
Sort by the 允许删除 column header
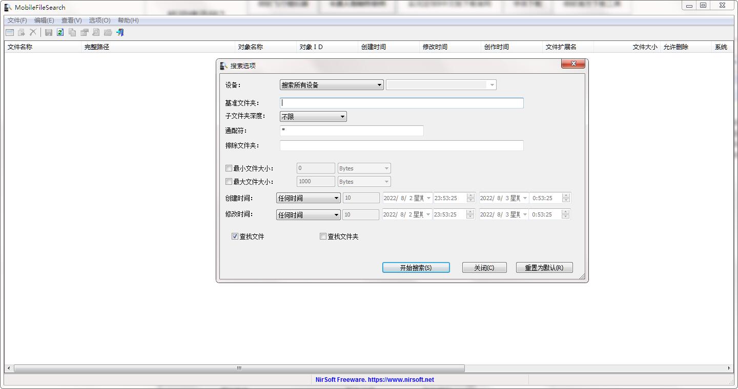[x=686, y=47]
